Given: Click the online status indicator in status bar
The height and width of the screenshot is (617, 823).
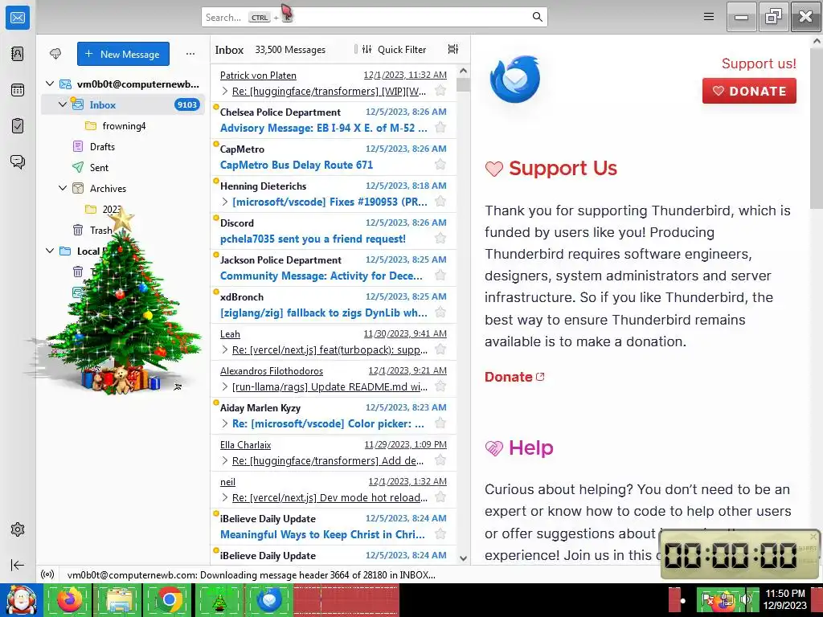Looking at the screenshot, I should tap(47, 574).
